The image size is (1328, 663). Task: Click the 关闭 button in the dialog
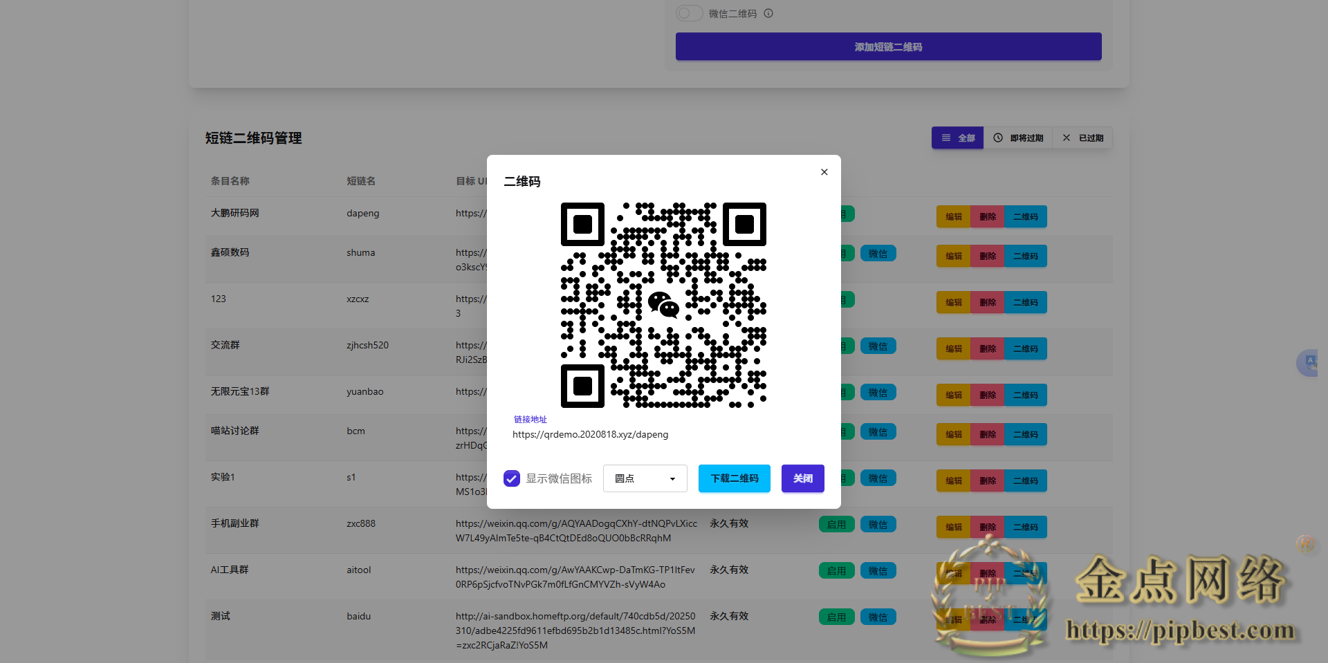click(x=803, y=478)
